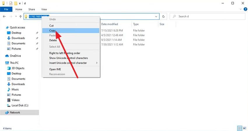Select Right to left Reading order
Image resolution: width=248 pixels, height=131 pixels.
(71, 53)
